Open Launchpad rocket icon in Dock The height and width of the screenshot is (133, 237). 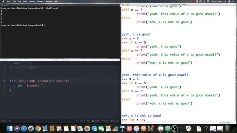[31, 129]
